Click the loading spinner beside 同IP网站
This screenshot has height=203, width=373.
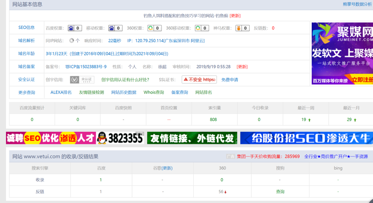71,41
